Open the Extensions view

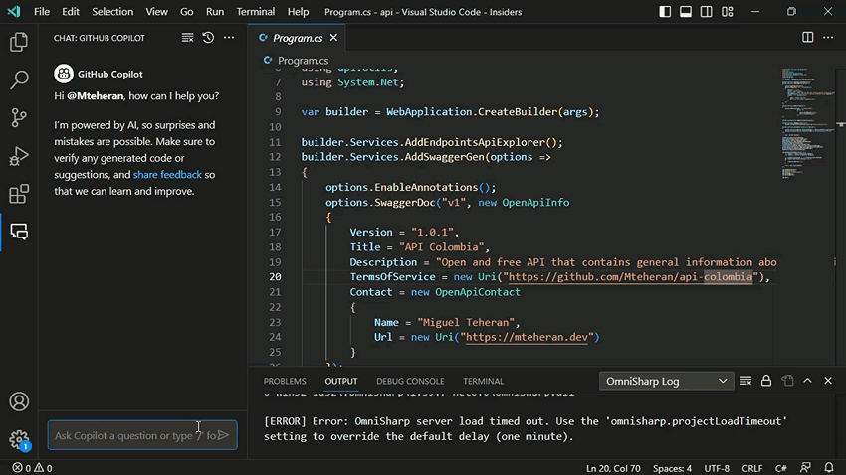[x=19, y=194]
